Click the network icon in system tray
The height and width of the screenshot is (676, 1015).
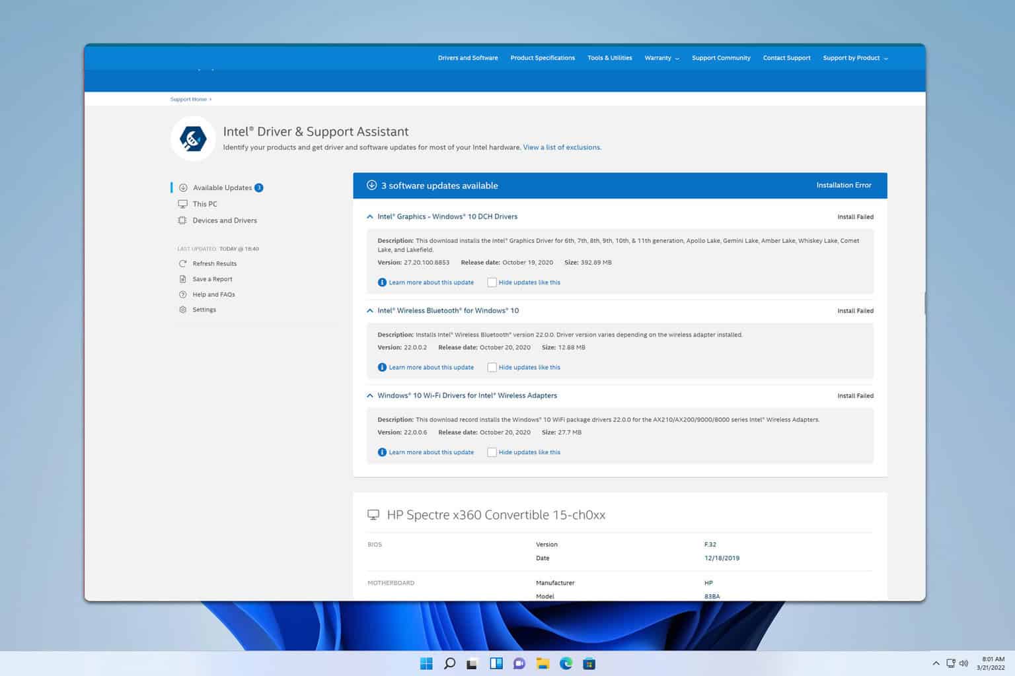click(951, 663)
